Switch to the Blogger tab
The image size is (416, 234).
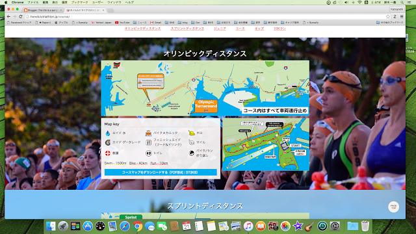[x=42, y=10]
